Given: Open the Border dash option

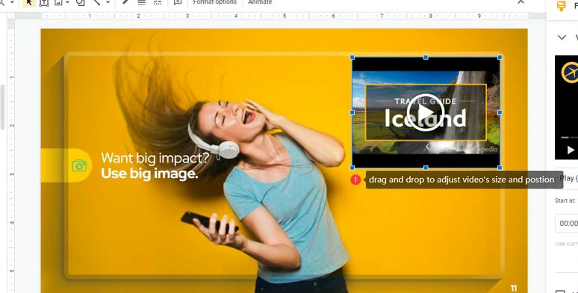Looking at the screenshot, I should 158,2.
